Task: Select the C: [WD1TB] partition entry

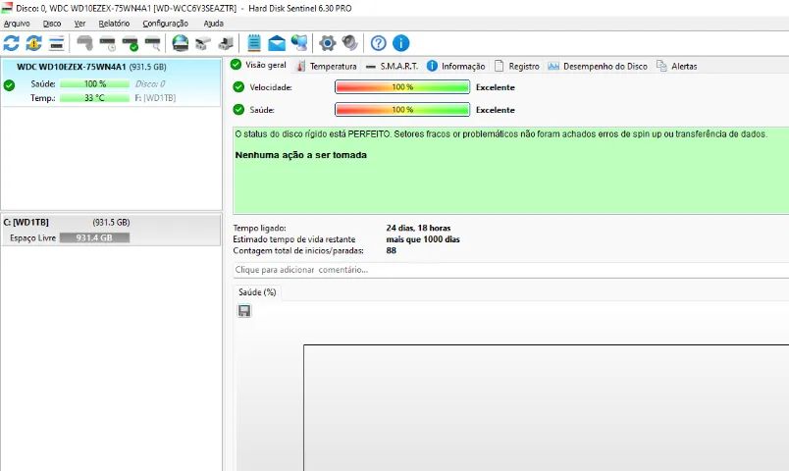Action: pyautogui.click(x=111, y=230)
